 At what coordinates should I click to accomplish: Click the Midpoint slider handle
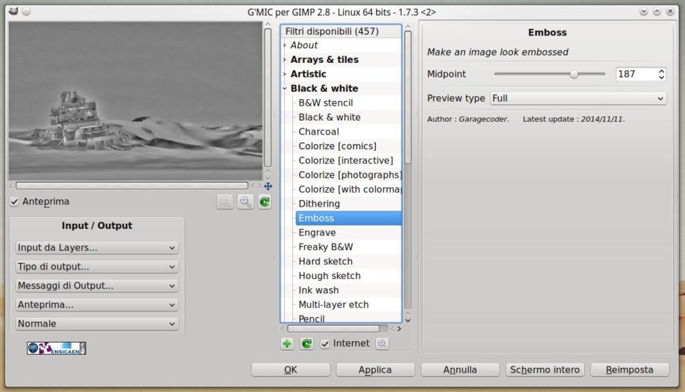(x=574, y=74)
